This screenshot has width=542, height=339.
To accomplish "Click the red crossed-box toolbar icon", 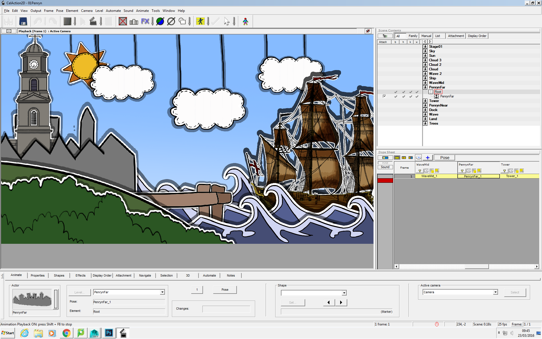I will (x=123, y=21).
